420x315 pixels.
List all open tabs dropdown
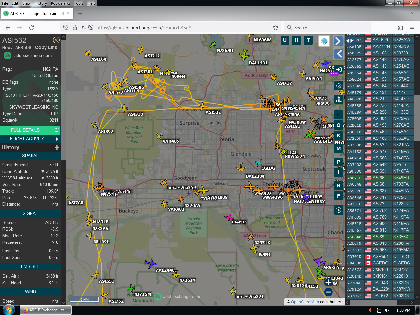pyautogui.click(x=413, y=14)
